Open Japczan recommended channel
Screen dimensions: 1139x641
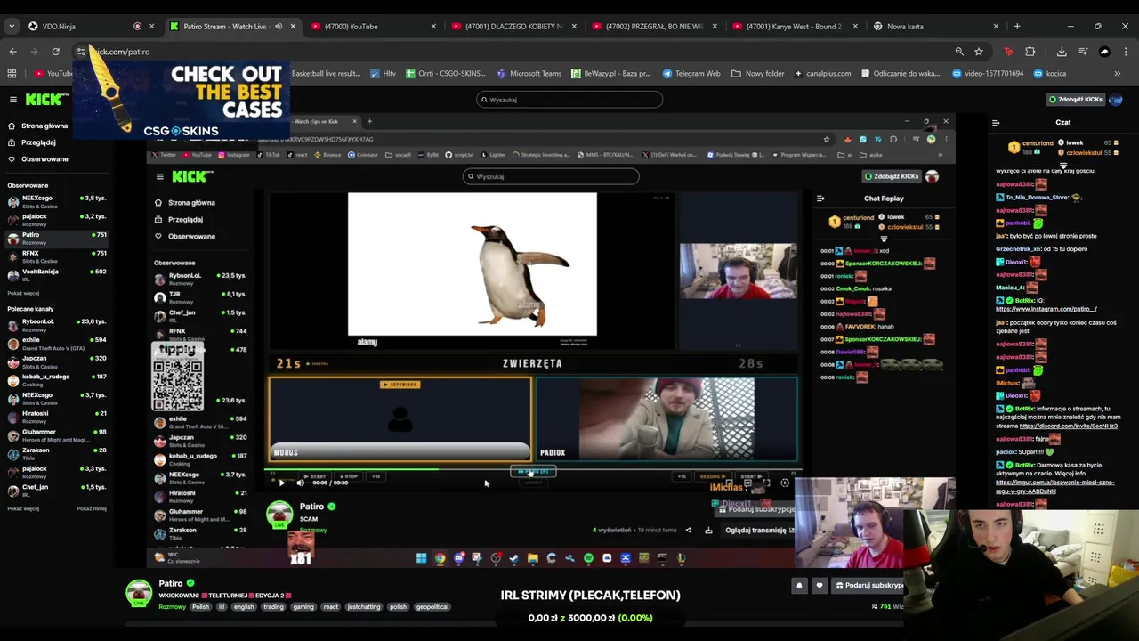click(57, 361)
